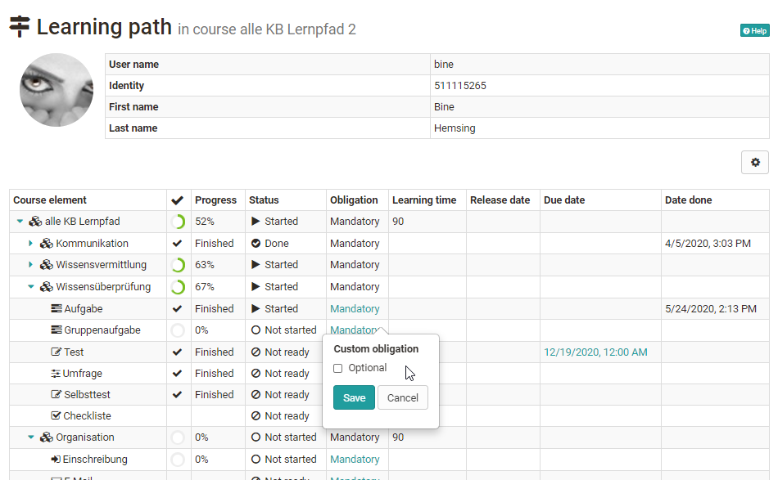Click the Umfrage survey element icon
778x480 pixels.
point(57,374)
